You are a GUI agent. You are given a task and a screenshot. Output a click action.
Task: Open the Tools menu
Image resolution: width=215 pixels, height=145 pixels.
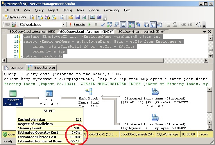80,10
